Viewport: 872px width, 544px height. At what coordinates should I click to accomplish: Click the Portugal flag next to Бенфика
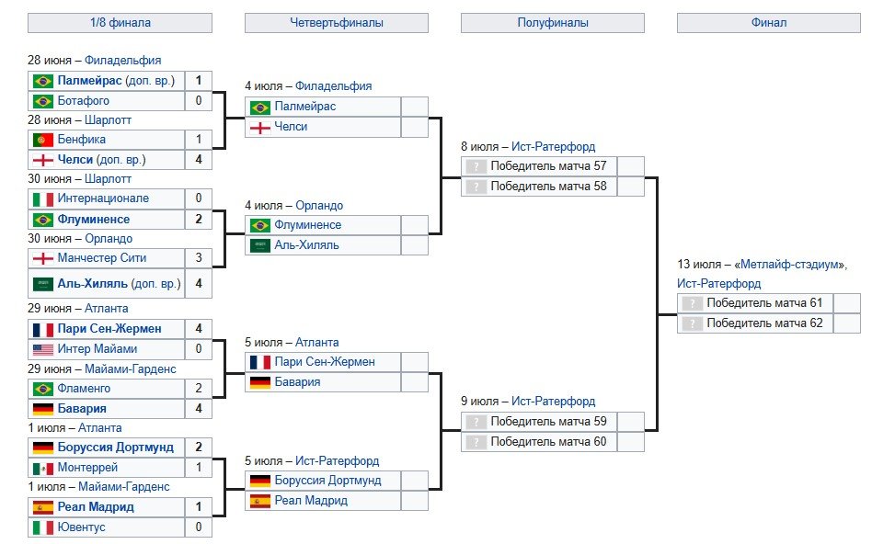pyautogui.click(x=43, y=140)
